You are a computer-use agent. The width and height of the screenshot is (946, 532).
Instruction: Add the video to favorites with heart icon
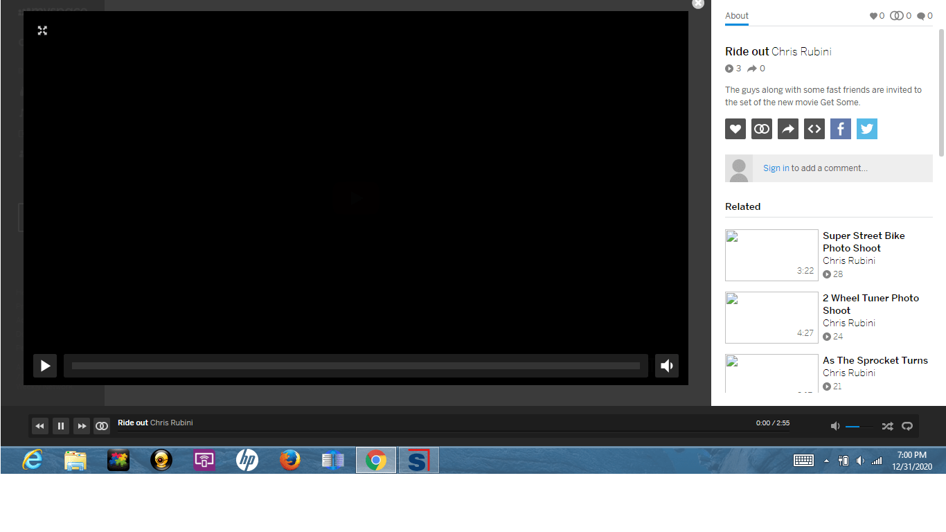[x=735, y=129]
